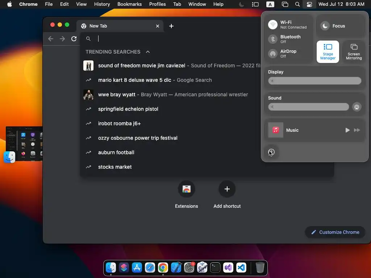
Task: Open System Settings from the Dock
Action: (189, 268)
